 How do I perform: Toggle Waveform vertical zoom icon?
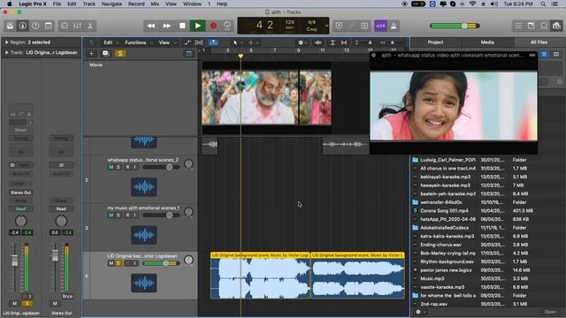(318, 42)
